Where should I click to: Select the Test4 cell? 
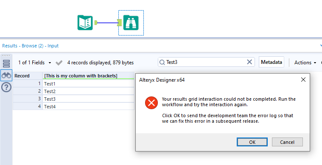pos(89,107)
